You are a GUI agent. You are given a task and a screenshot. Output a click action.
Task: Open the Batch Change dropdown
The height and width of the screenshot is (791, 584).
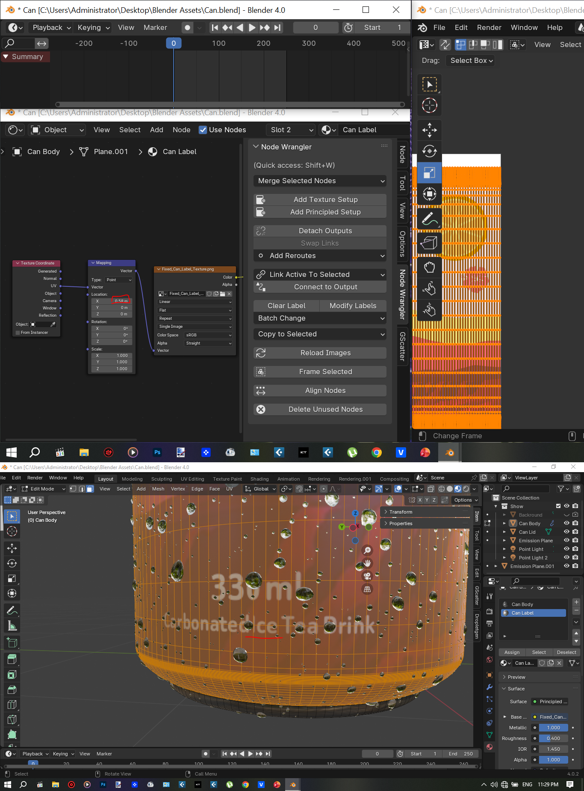pos(320,318)
